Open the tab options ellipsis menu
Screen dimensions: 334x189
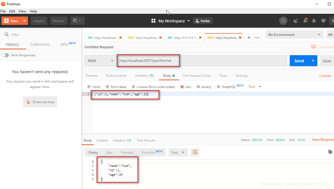point(257,38)
